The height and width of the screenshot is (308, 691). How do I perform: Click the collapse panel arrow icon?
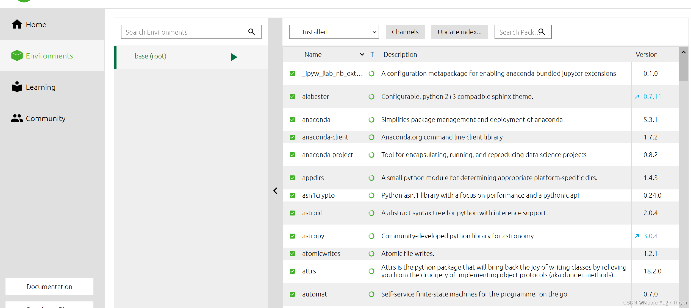(275, 191)
